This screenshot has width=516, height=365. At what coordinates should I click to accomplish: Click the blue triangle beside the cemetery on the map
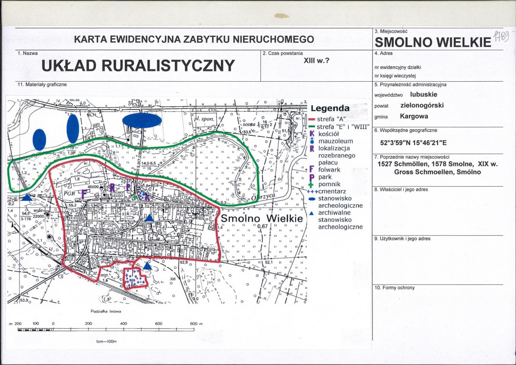click(x=148, y=266)
